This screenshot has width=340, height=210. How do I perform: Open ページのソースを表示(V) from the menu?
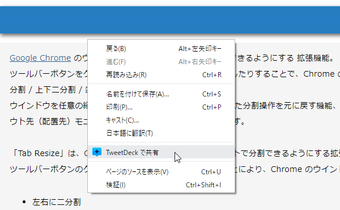(161, 172)
